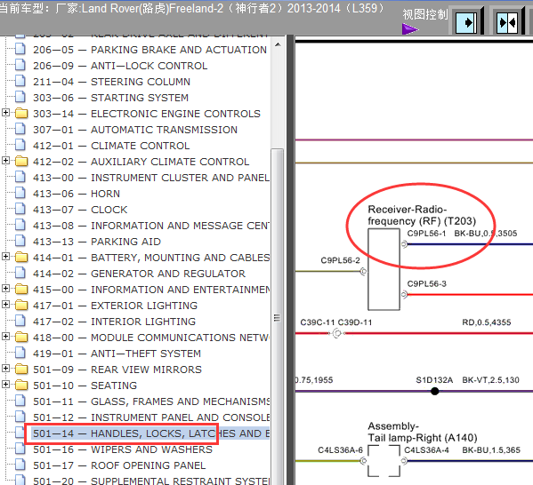Viewport: 533px width, 485px height.
Task: Click the purple arrow under 视图控制
Action: click(410, 29)
